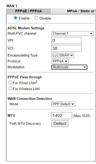
Task: Open the PPP Detect mode dropdown
Action: tap(63, 104)
